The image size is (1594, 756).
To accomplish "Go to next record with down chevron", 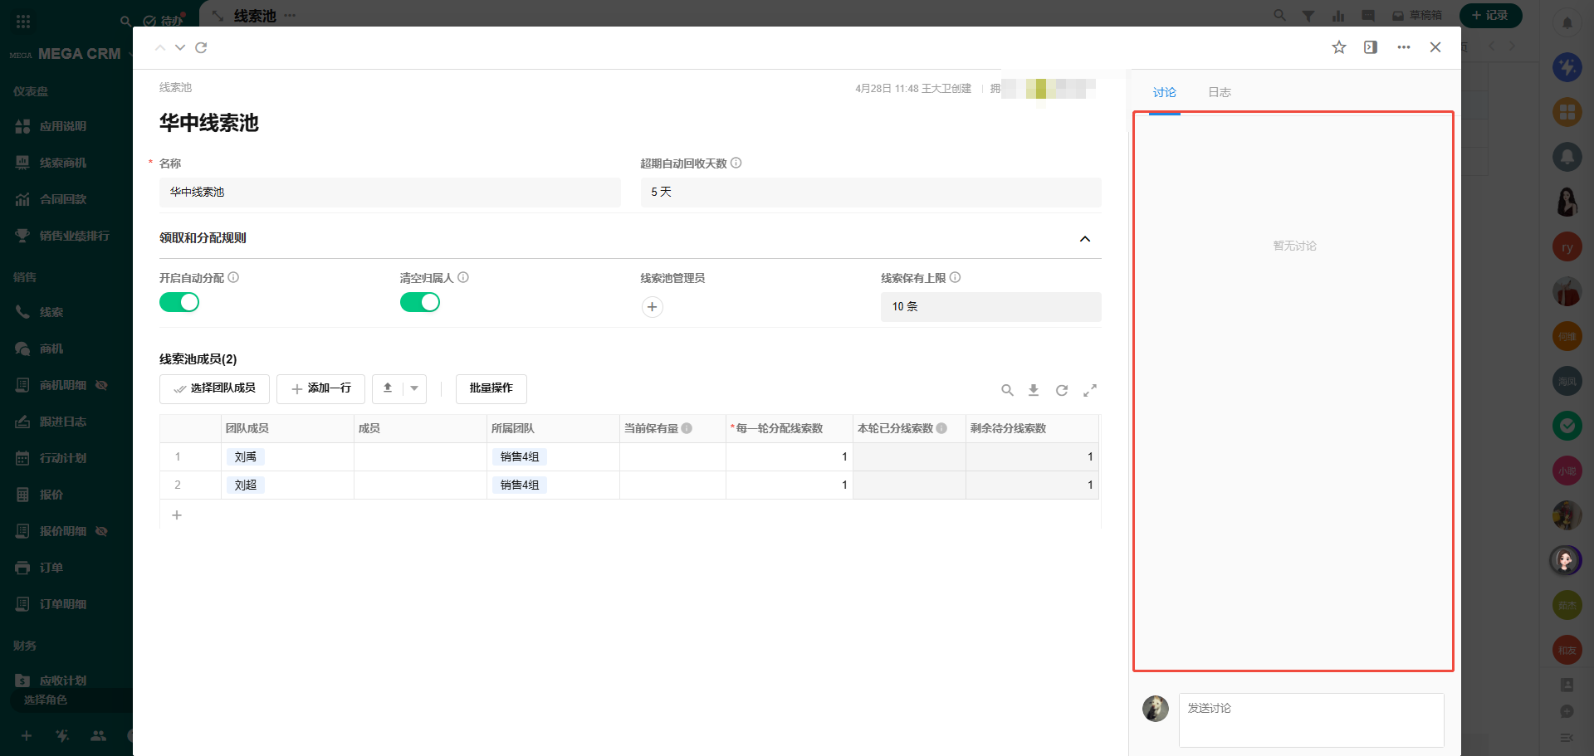I will [180, 47].
